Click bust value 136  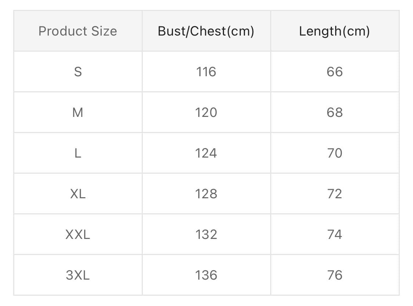[x=206, y=275]
